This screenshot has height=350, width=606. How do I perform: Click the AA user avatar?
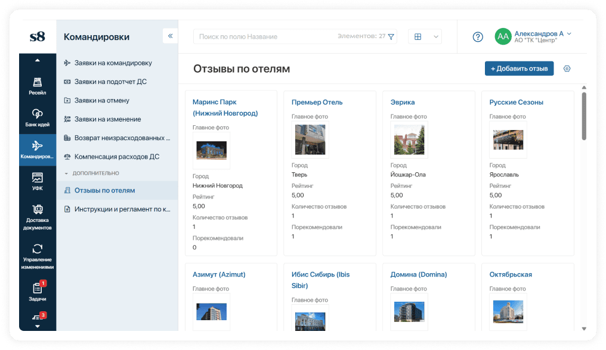pos(503,37)
